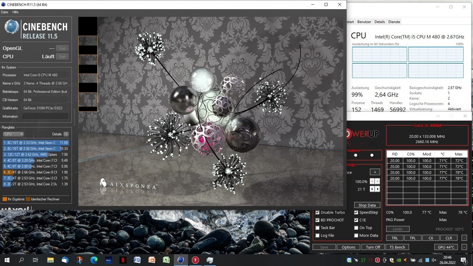The width and height of the screenshot is (473, 266).
Task: Switch to Cinebench taskbar icon
Action: pos(181,260)
